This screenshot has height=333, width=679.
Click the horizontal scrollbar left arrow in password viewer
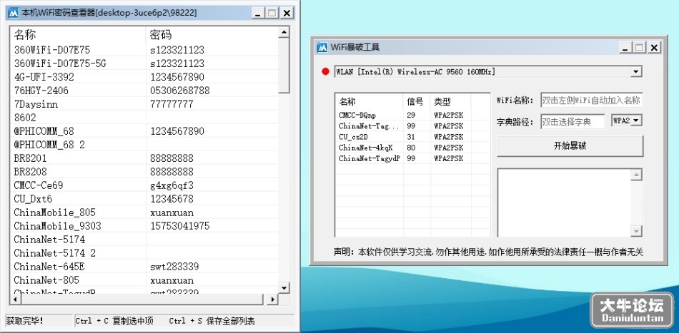15,299
